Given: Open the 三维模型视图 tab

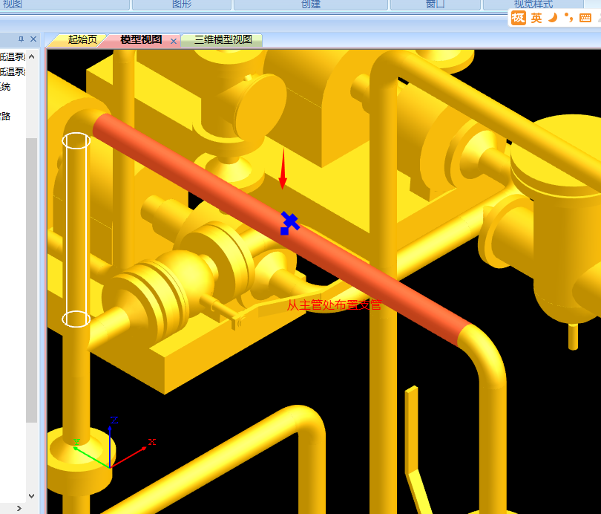Looking at the screenshot, I should [223, 40].
